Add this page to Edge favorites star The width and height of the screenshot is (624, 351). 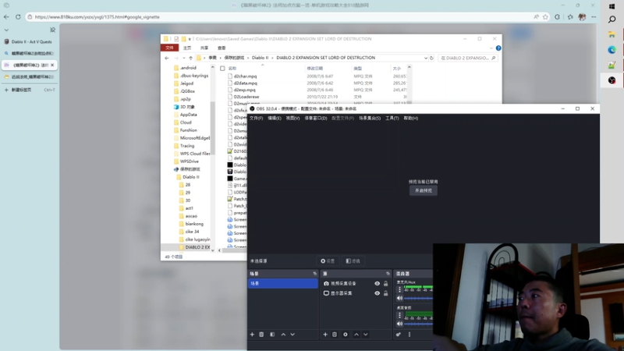545,16
